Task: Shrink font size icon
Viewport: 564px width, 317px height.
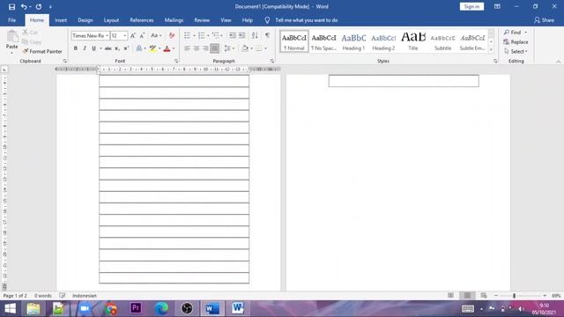Action: click(x=143, y=35)
